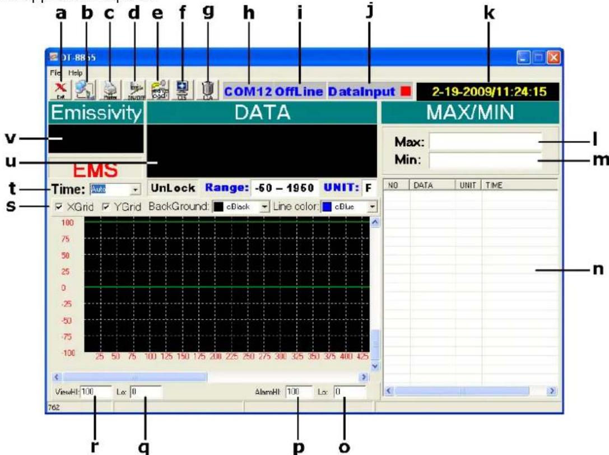Viewport: 609px width, 455px height.
Task: Open the Line color dropdown
Action: point(373,207)
